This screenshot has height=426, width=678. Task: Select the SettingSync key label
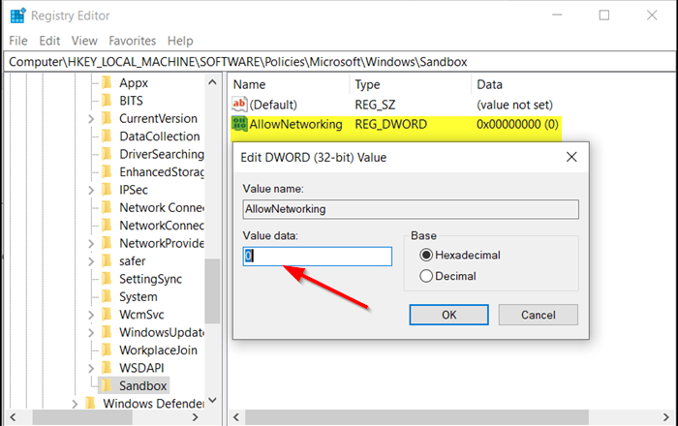(150, 279)
